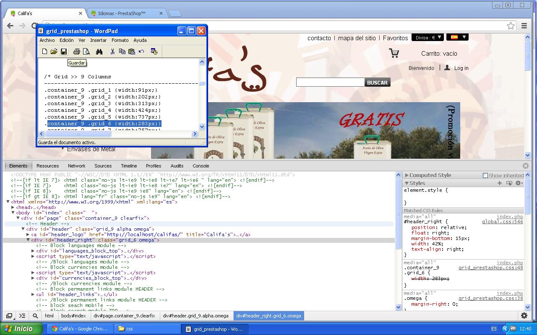Open the Divisa currency dropdown
The height and width of the screenshot is (335, 537).
coord(428,37)
